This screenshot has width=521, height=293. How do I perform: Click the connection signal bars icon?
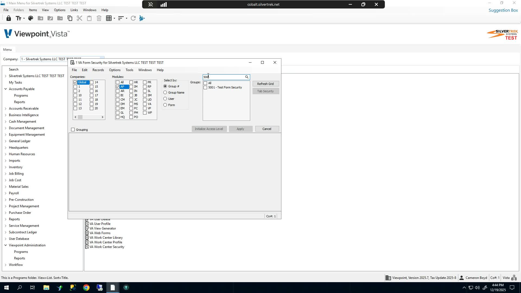click(164, 4)
